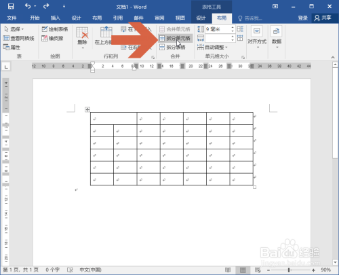339x275 pixels.
Task: Open the 文件 menu tab
Action: 12,18
